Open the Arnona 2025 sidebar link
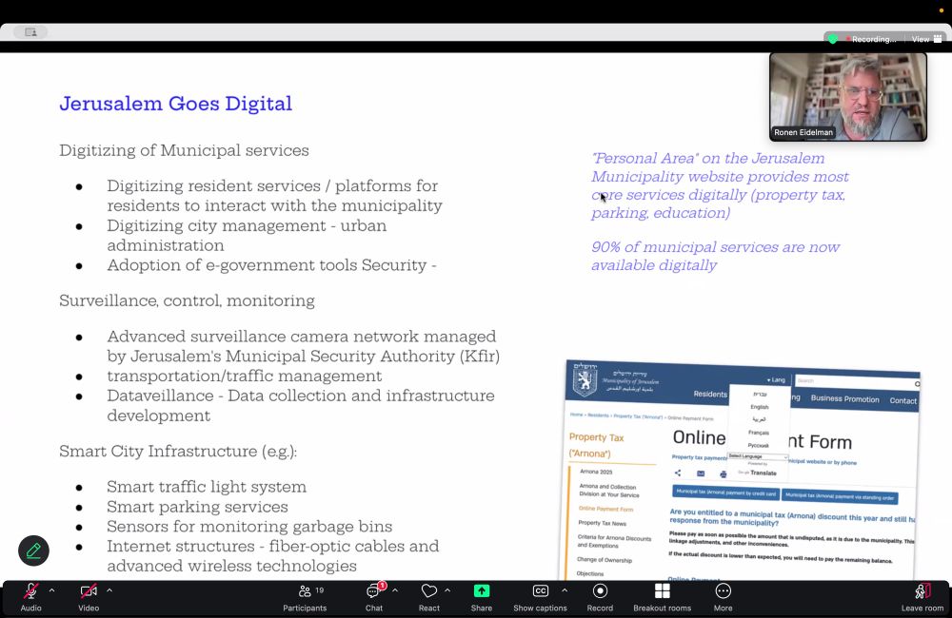 tap(596, 472)
